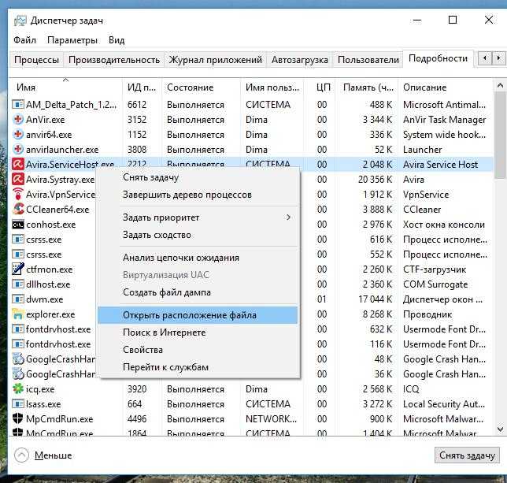Sort by the Состояние column header
Screen dimensions: 507x483
pyautogui.click(x=201, y=87)
